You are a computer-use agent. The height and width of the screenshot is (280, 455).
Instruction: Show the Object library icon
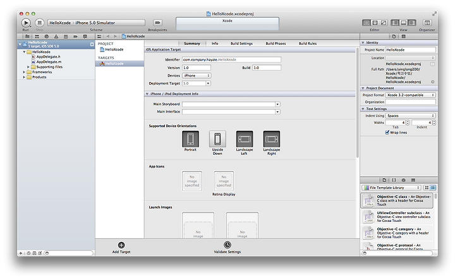click(x=403, y=180)
